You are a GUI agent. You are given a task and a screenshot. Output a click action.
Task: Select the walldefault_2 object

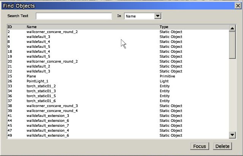click(x=38, y=66)
